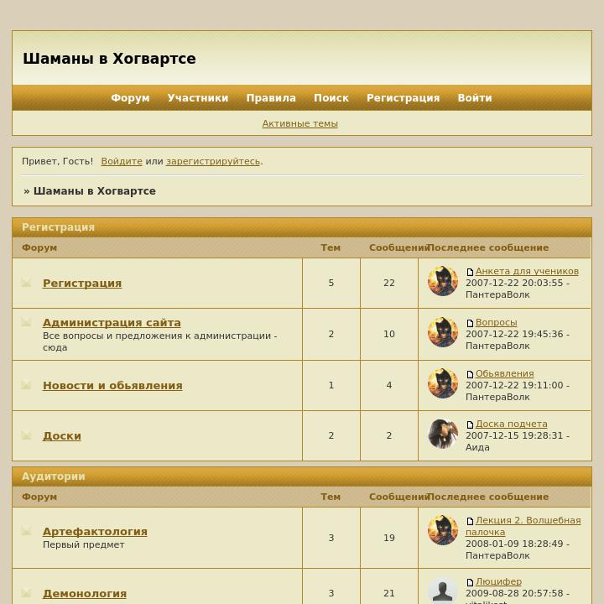Open the Участники menu item
The image size is (604, 604).
point(198,98)
